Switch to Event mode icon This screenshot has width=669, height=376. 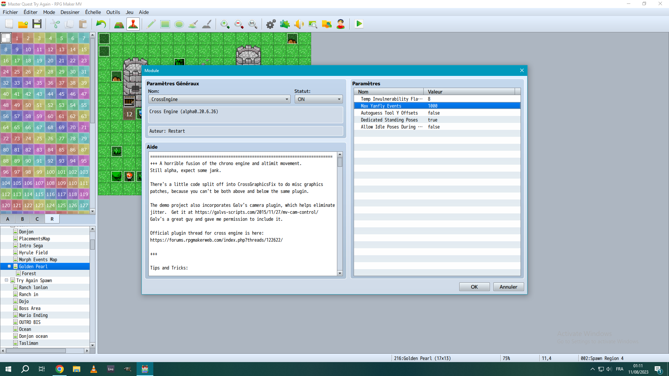pyautogui.click(x=133, y=24)
